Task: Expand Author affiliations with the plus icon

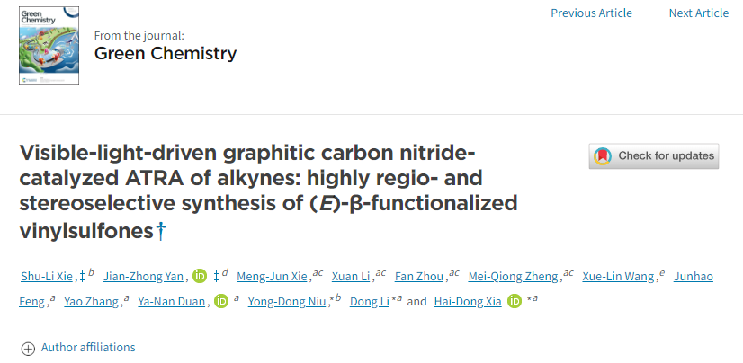Action: 28,349
